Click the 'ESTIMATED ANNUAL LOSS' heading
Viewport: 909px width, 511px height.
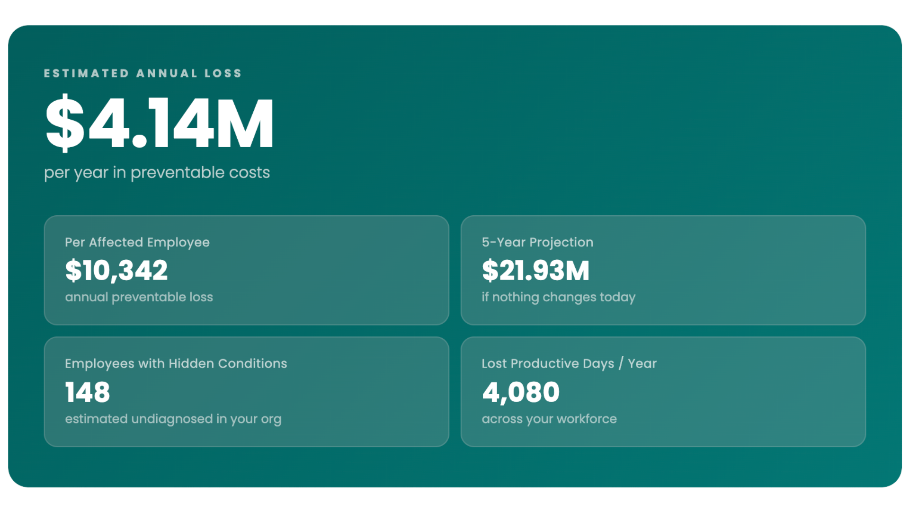click(x=143, y=73)
